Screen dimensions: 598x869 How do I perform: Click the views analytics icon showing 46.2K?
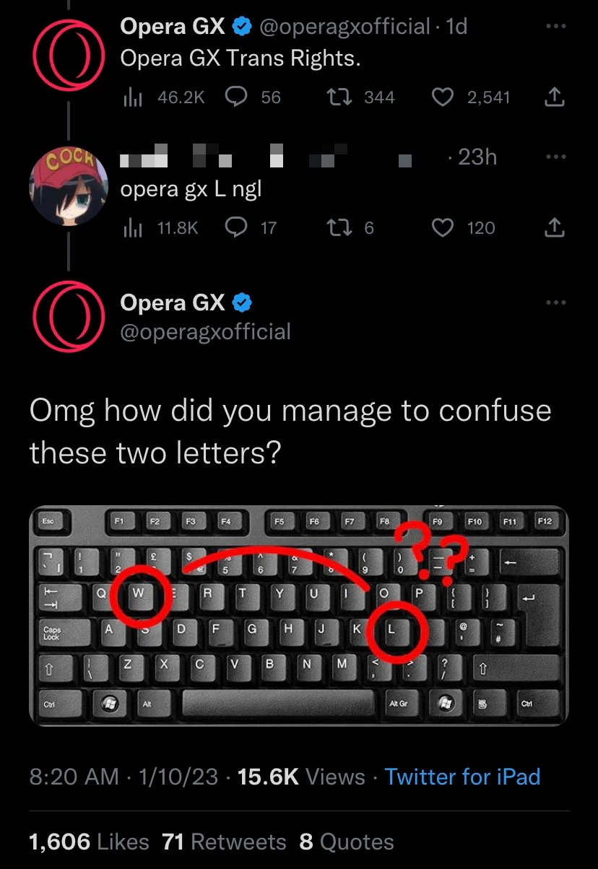coord(134,97)
